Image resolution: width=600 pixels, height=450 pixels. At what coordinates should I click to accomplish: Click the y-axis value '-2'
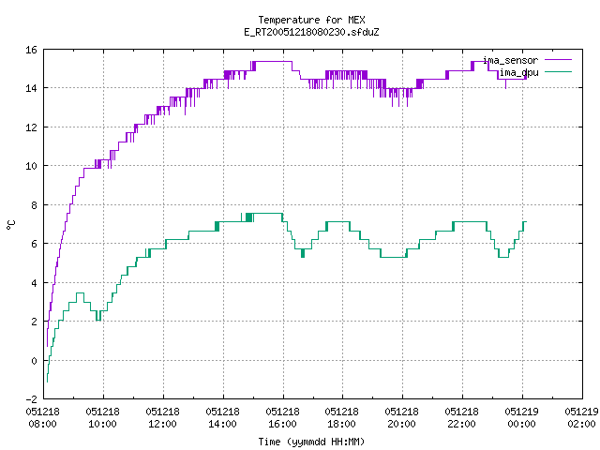click(x=31, y=399)
